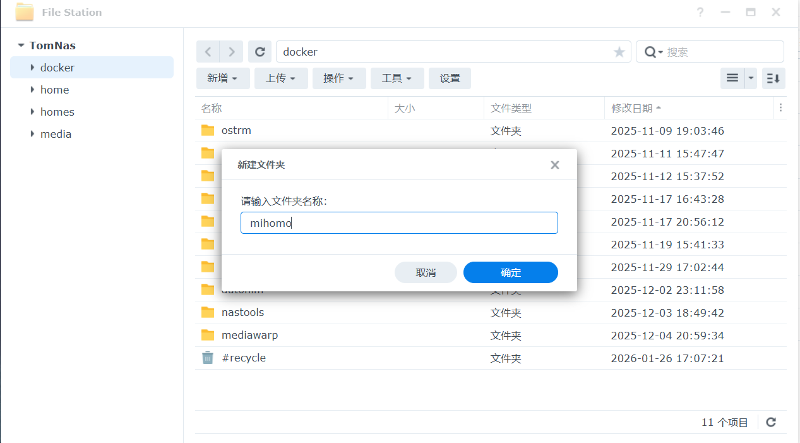Open the search options magnifier dropdown
The height and width of the screenshot is (443, 800).
click(x=653, y=52)
